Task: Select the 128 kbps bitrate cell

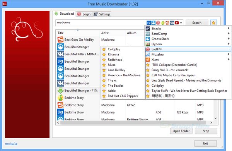Action: pyautogui.click(x=183, y=112)
